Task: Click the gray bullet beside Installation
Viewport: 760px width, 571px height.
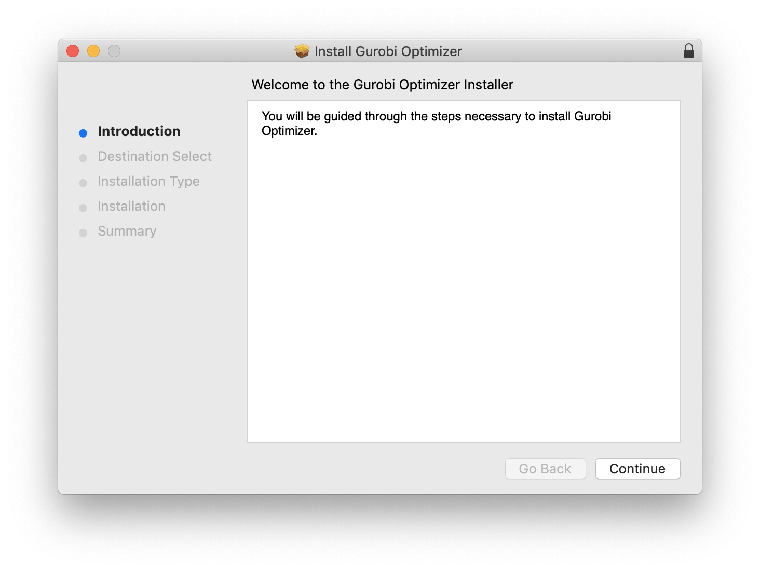Action: [x=83, y=208]
